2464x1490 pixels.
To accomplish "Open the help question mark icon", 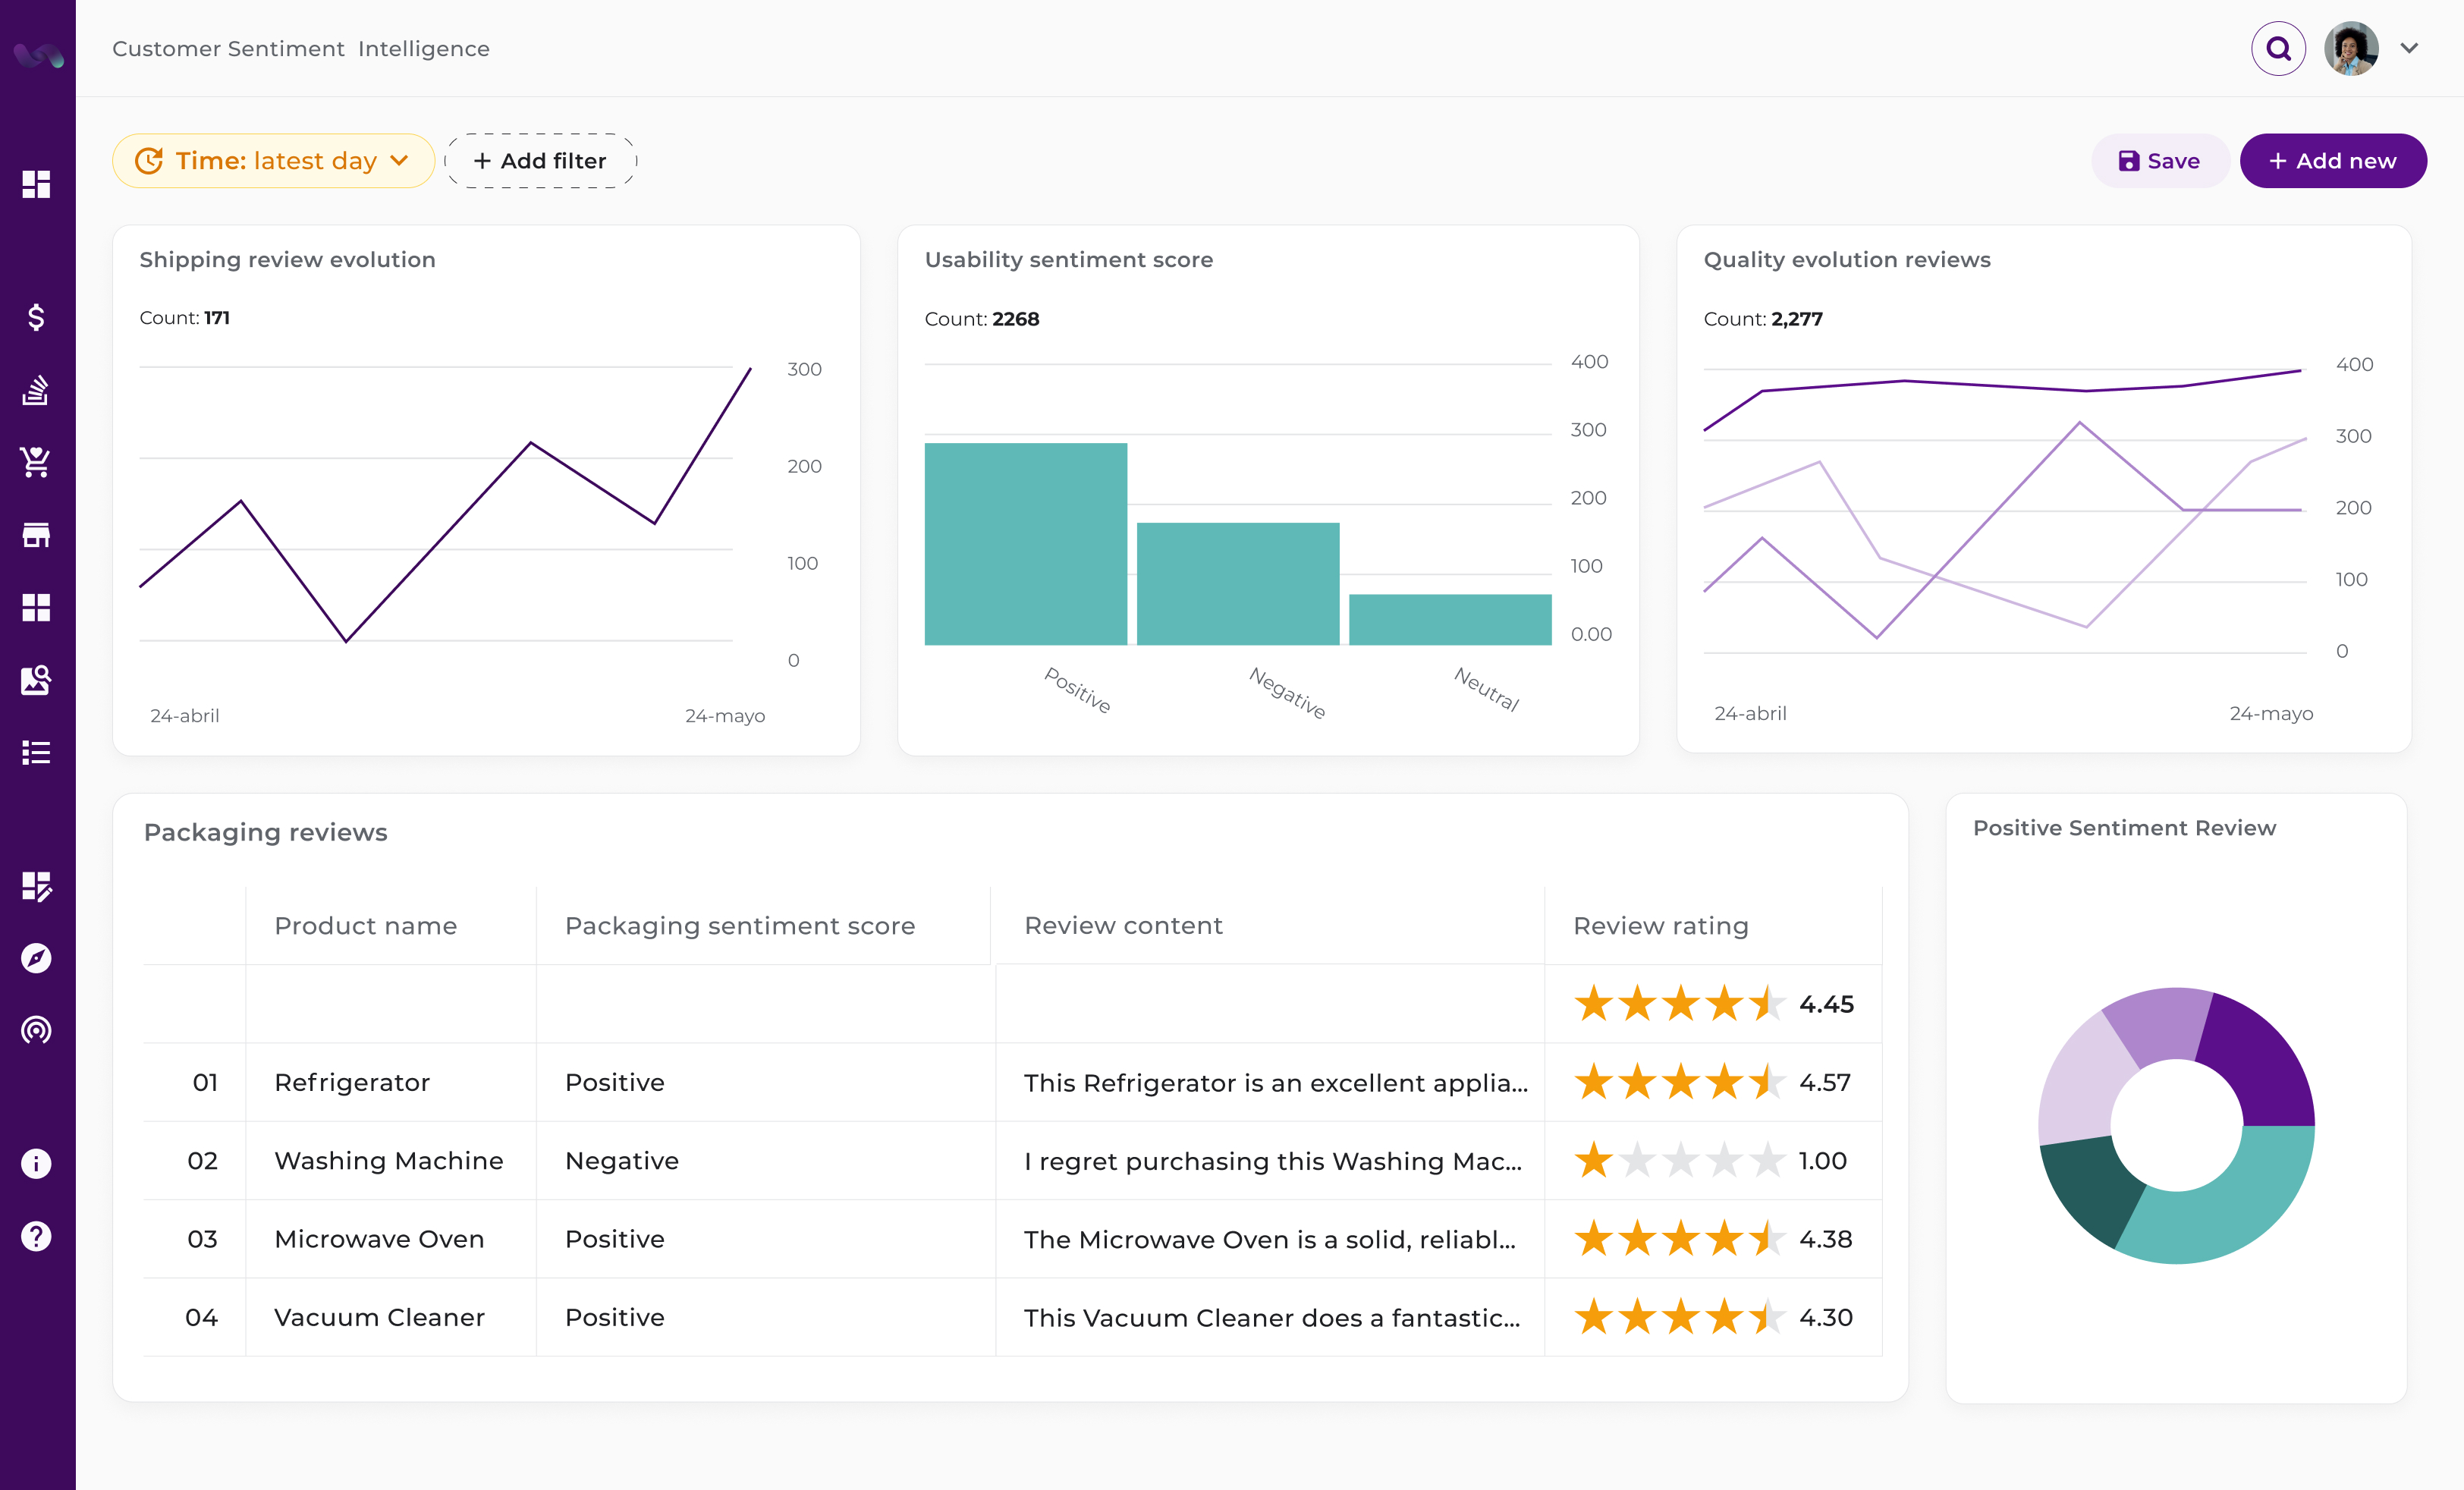I will coord(37,1236).
